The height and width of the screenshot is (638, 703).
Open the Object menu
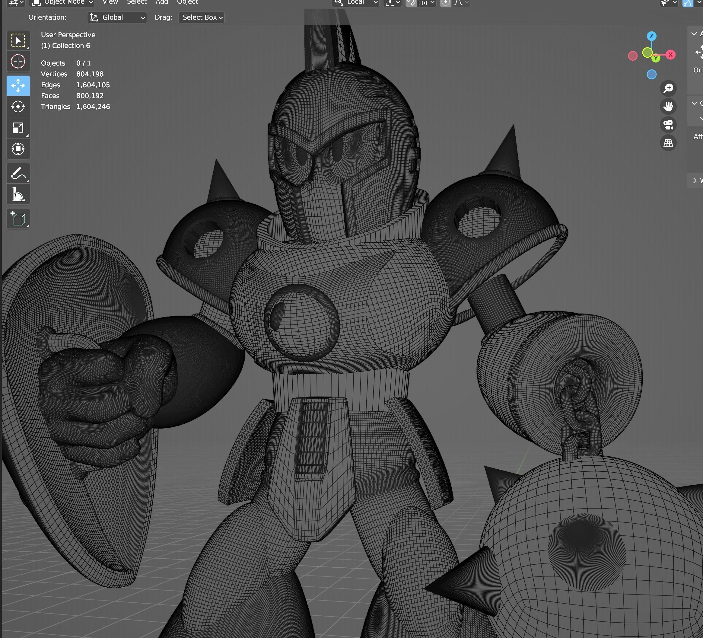pos(188,2)
